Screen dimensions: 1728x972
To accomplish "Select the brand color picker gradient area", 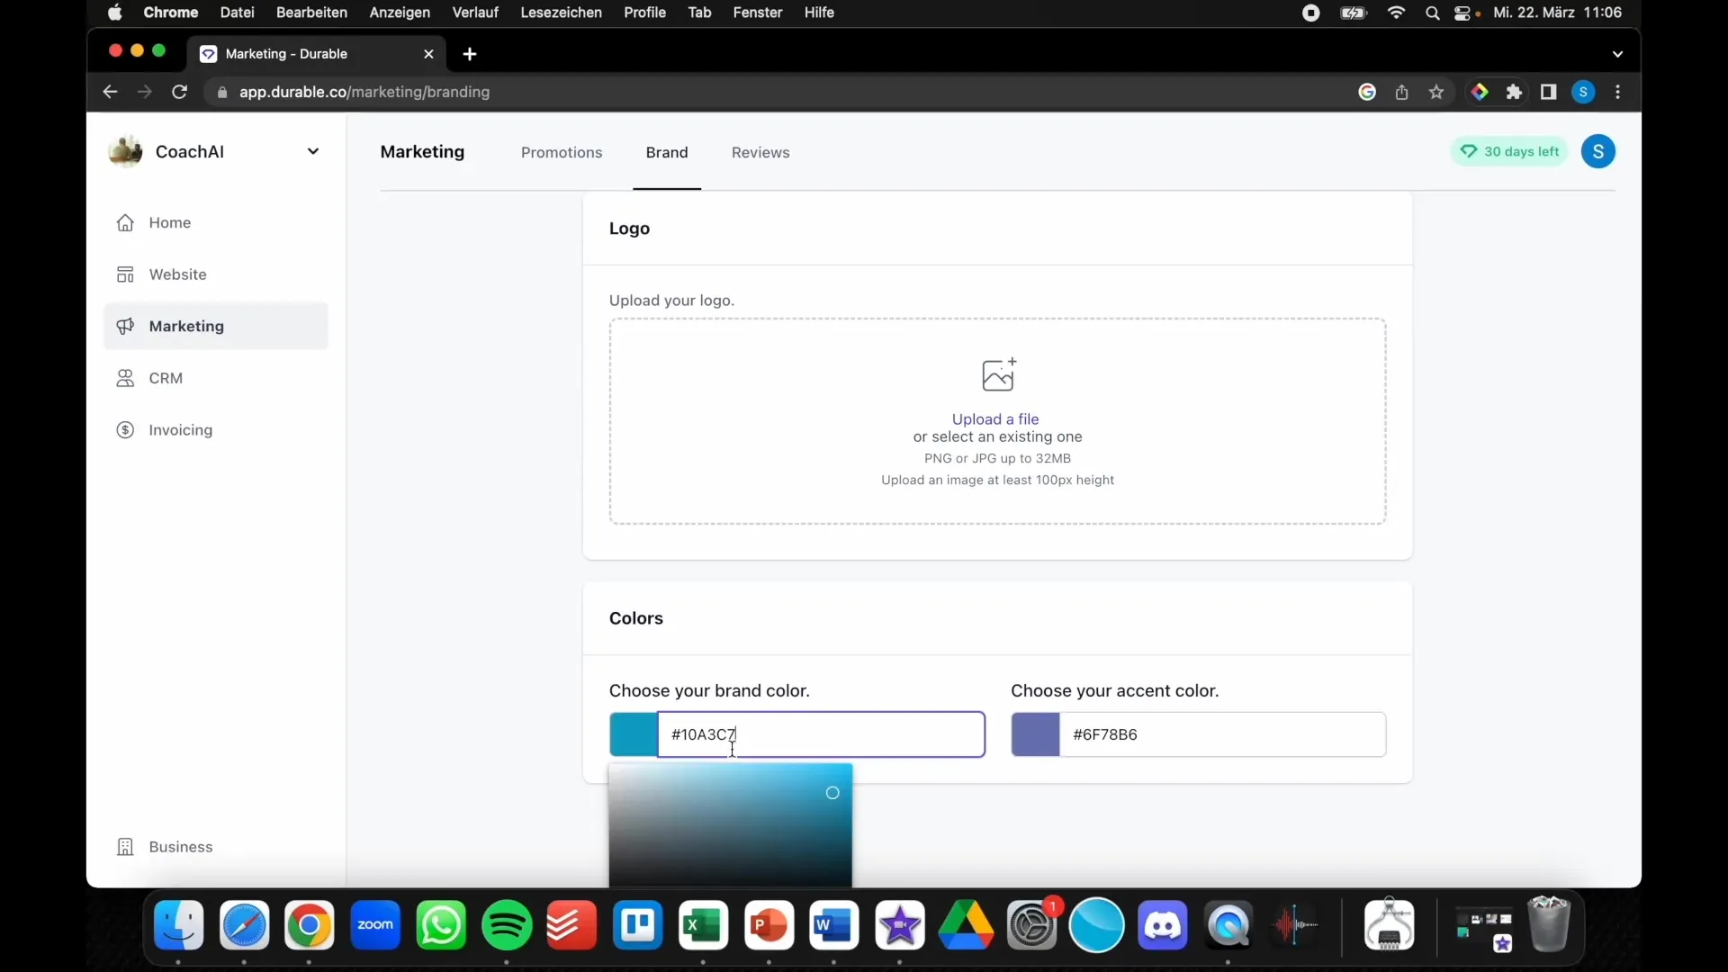I will pyautogui.click(x=729, y=824).
